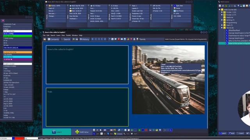The width and height of the screenshot is (250, 140).
Task: Toggle the Dates group checkbox in element data
Action: [x=68, y=5]
